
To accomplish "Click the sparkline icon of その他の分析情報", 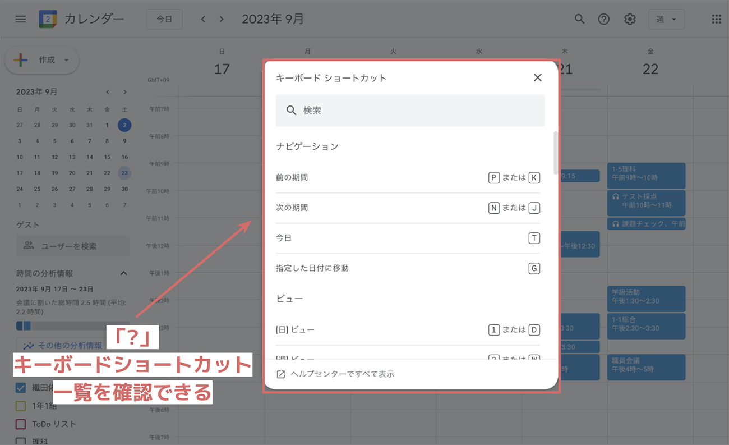I will 29,346.
